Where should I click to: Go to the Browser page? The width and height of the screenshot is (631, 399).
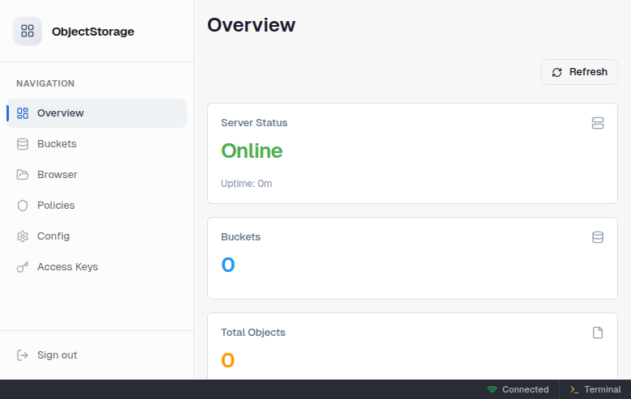[x=57, y=175]
